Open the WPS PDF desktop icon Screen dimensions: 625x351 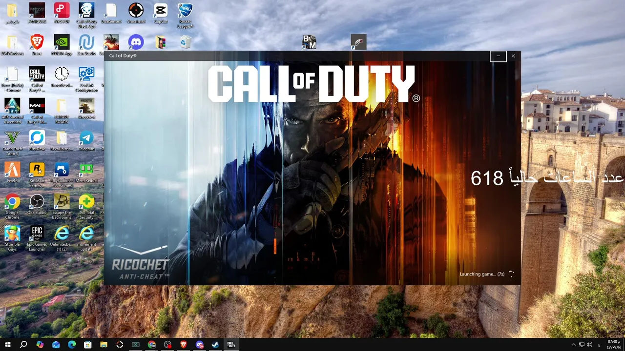pos(62,13)
